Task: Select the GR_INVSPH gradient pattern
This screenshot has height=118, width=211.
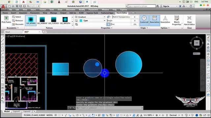Action: [x=65, y=20]
